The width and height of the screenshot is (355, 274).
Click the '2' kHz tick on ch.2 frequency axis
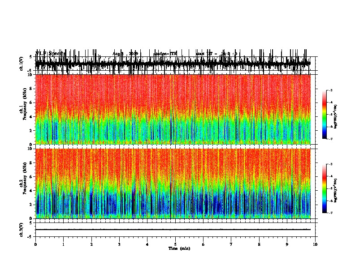pyautogui.click(x=31, y=205)
